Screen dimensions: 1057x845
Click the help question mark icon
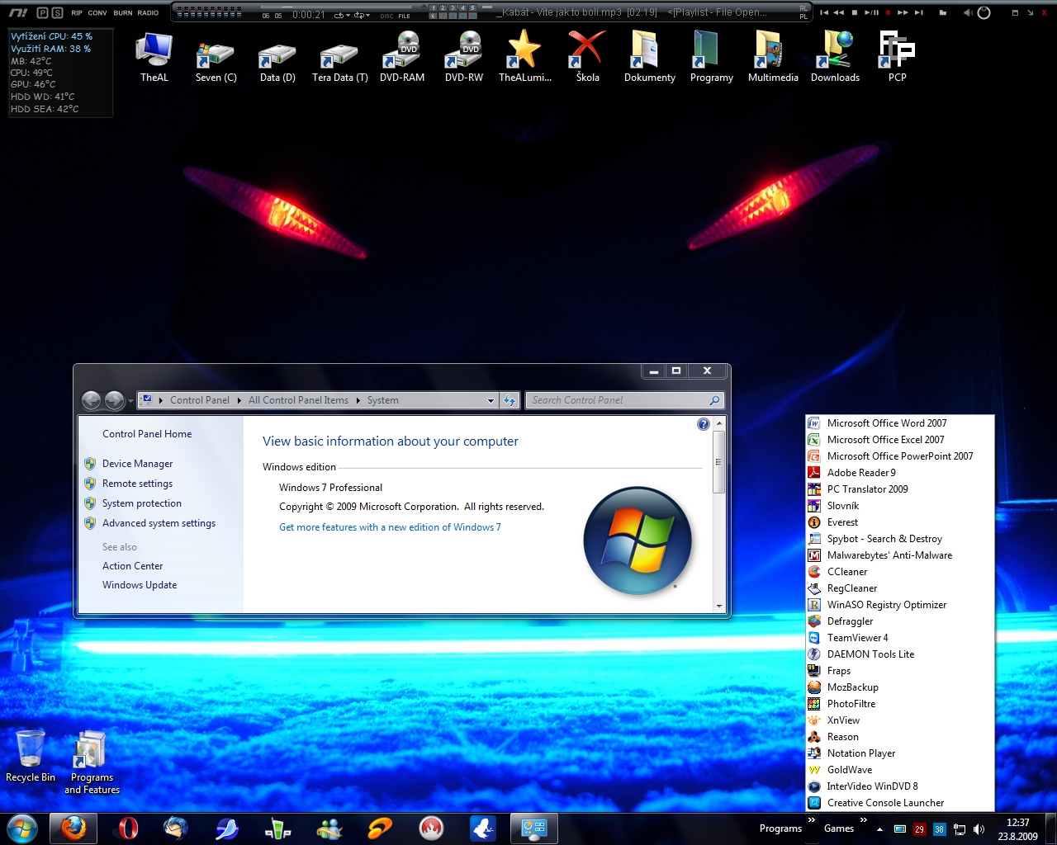pos(704,424)
